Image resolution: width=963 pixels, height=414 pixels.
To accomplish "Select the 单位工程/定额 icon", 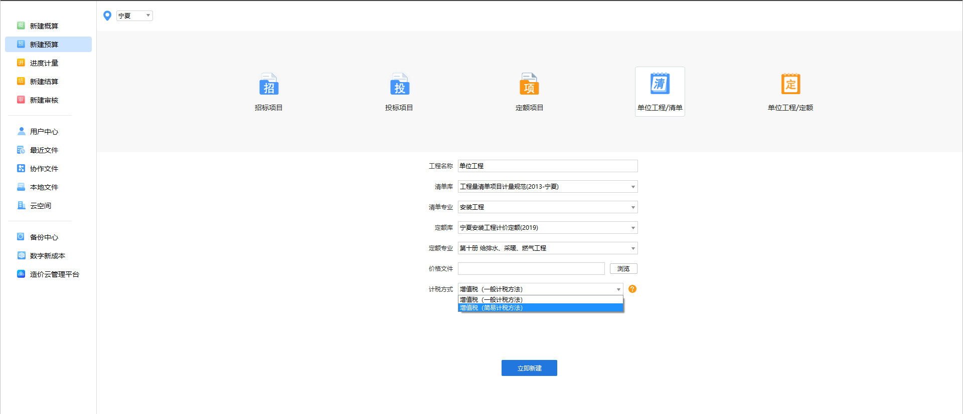I will coord(790,84).
